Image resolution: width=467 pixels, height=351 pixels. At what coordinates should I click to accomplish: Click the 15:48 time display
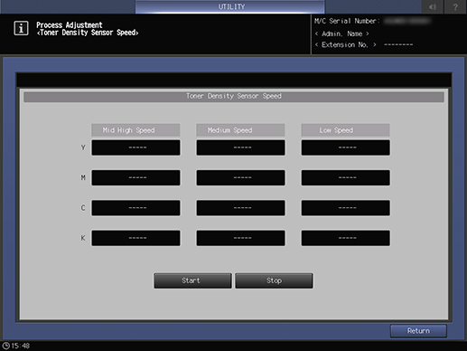pos(21,346)
